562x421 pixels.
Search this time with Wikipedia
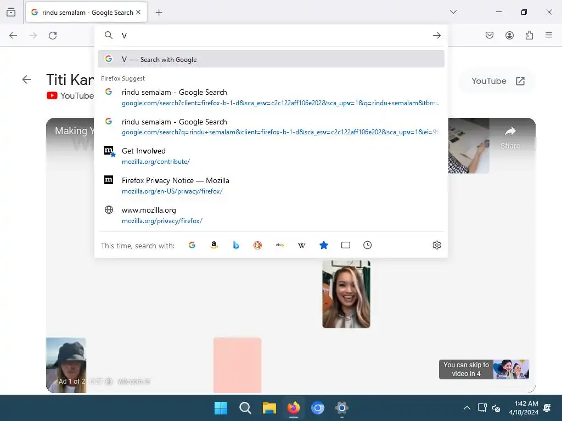tap(302, 245)
